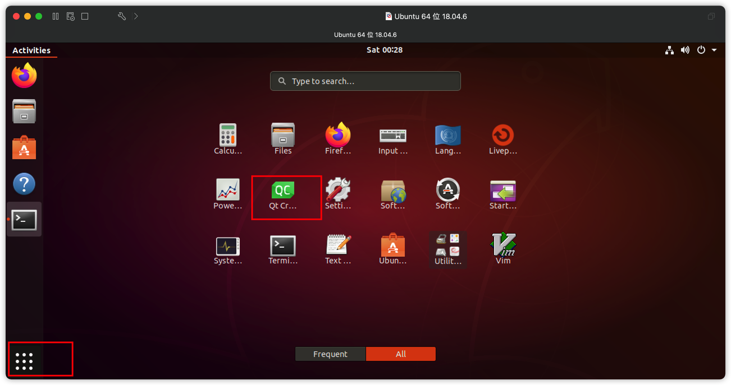
Task: Open System Monitor app icon
Action: (228, 246)
